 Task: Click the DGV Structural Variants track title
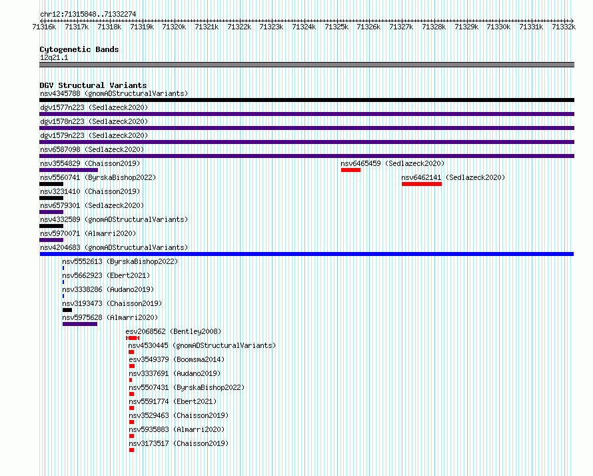point(93,85)
